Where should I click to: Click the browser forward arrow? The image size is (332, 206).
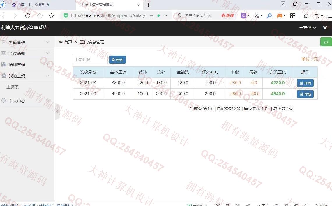[x=15, y=15]
